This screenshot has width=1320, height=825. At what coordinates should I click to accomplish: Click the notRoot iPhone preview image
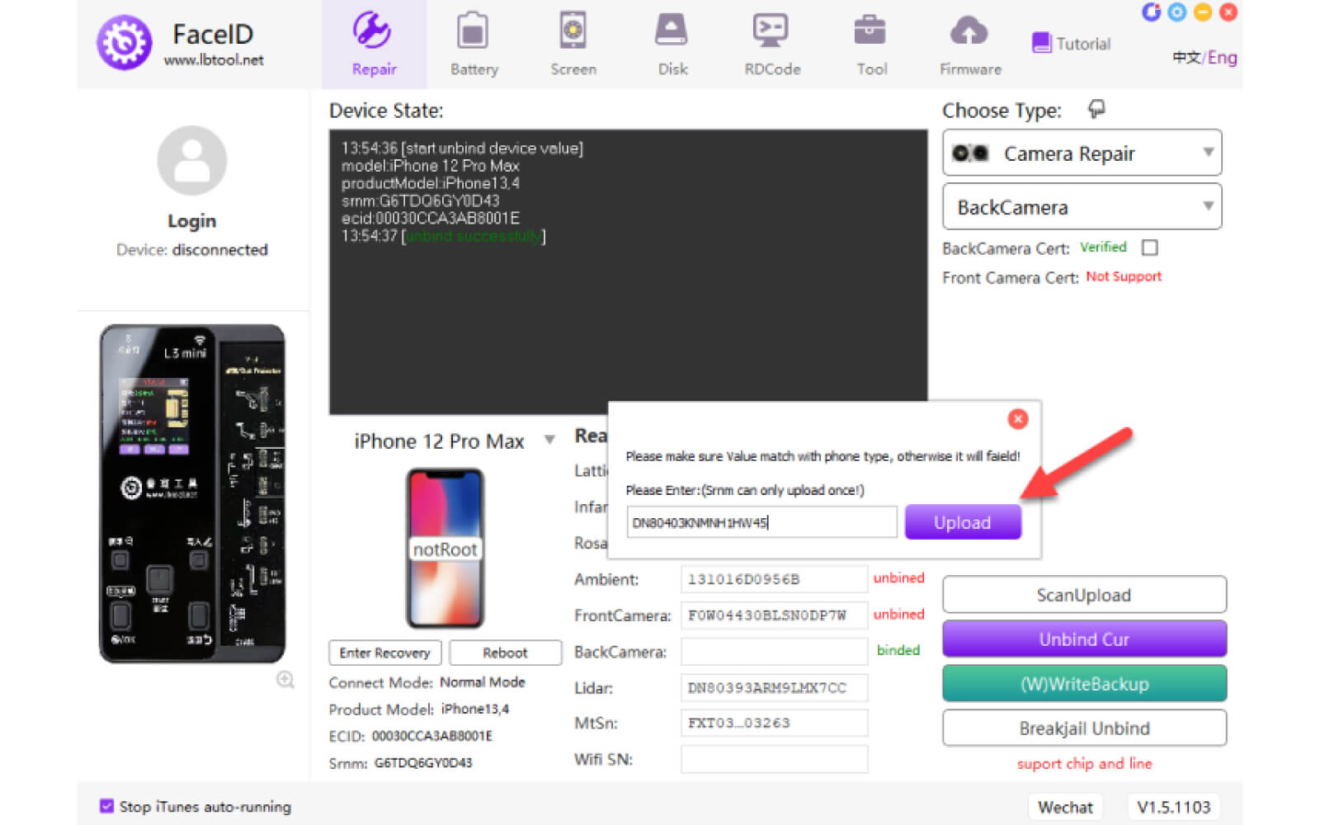pos(445,548)
